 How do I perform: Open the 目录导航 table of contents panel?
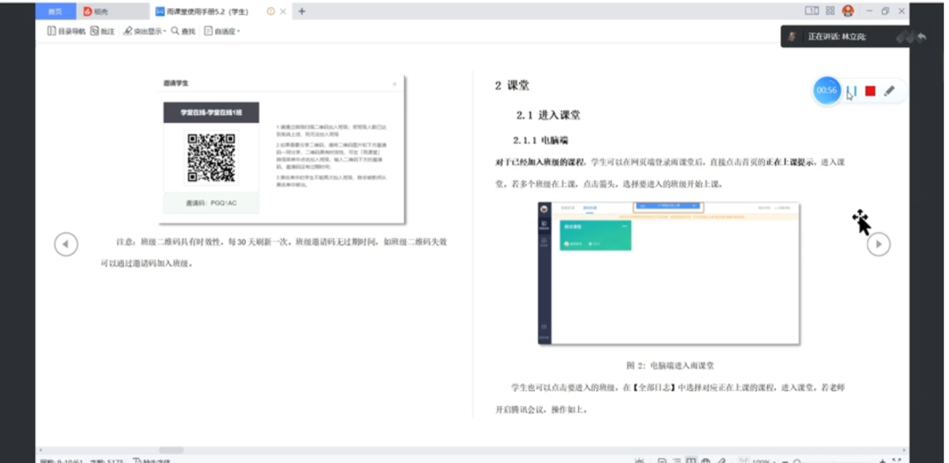66,31
